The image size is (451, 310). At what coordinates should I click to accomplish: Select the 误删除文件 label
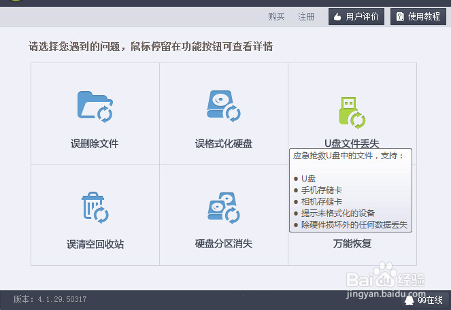click(95, 143)
